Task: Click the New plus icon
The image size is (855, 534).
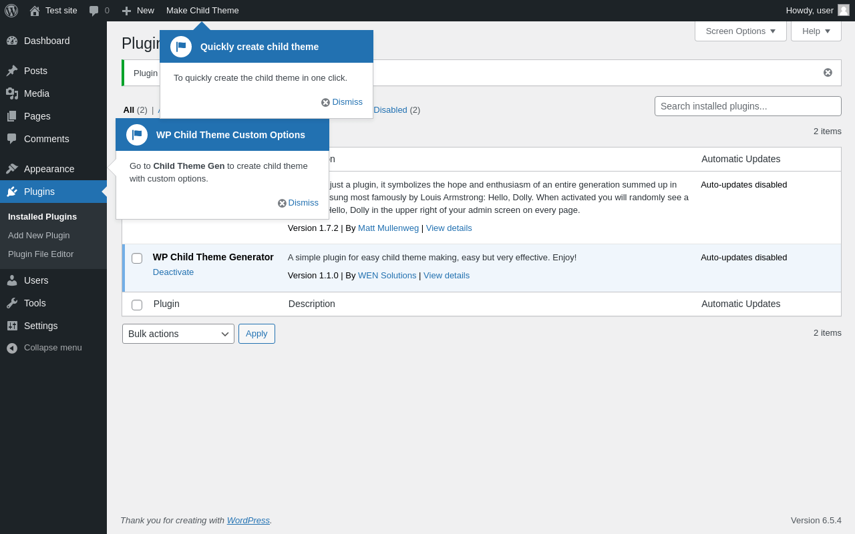Action: [x=126, y=11]
